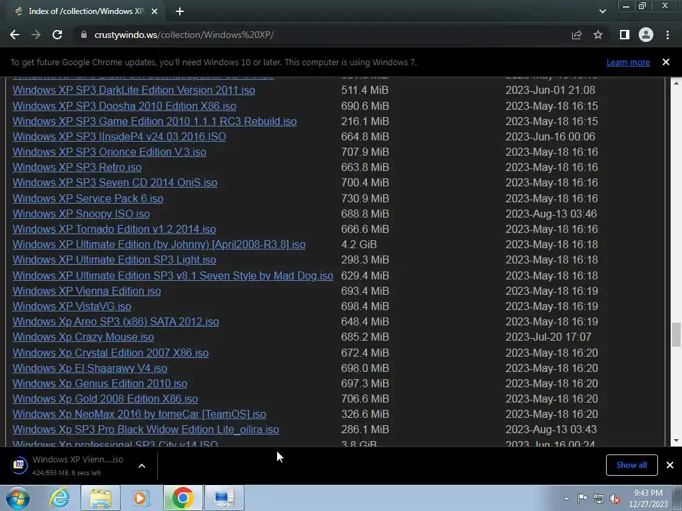Launch Internet Explorer from taskbar
The width and height of the screenshot is (682, 511).
click(59, 498)
